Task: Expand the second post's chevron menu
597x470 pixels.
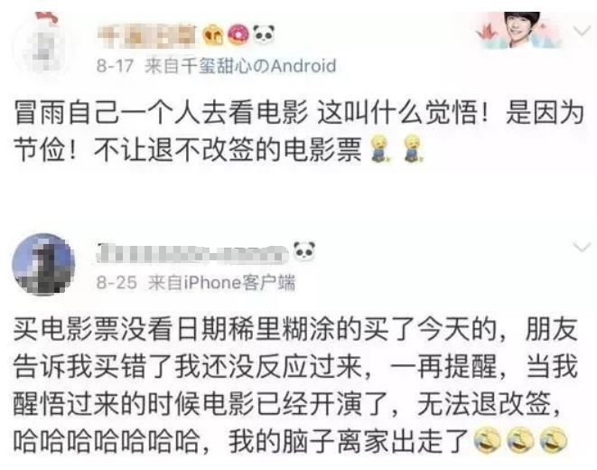Action: (582, 248)
